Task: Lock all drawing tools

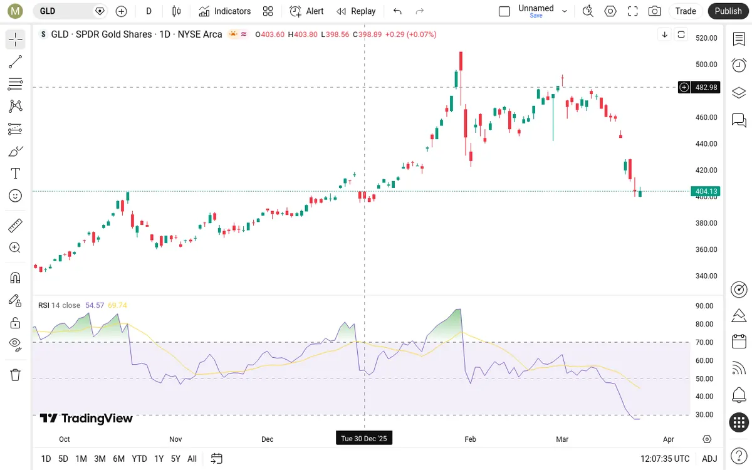Action: (x=16, y=323)
